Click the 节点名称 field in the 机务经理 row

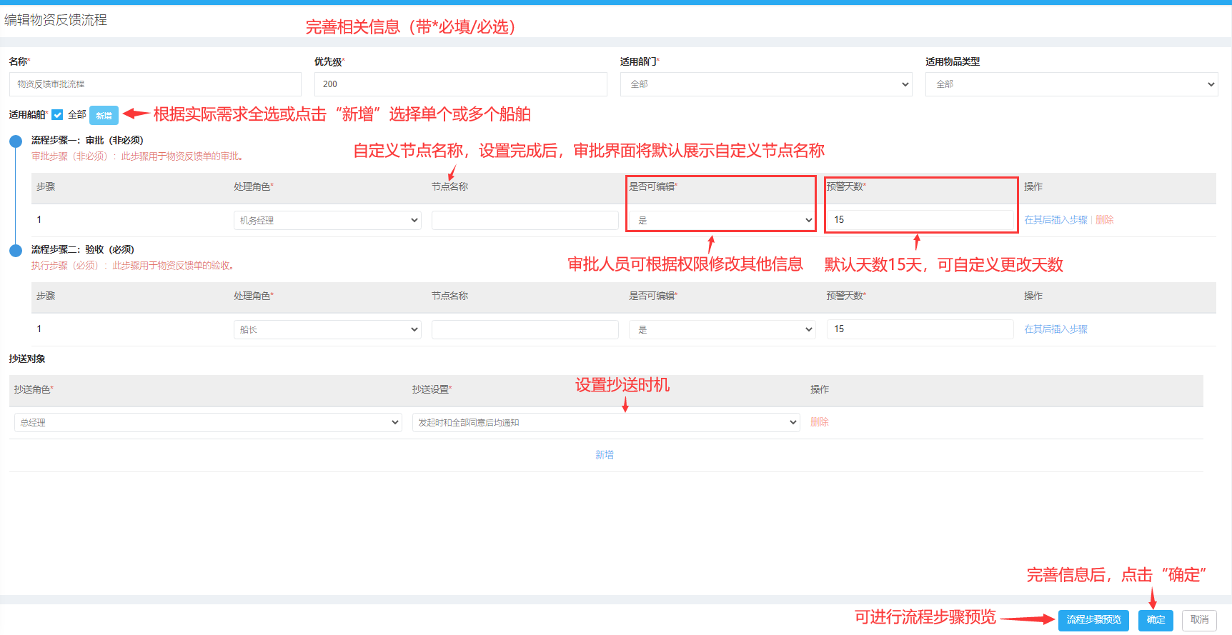[x=525, y=220]
